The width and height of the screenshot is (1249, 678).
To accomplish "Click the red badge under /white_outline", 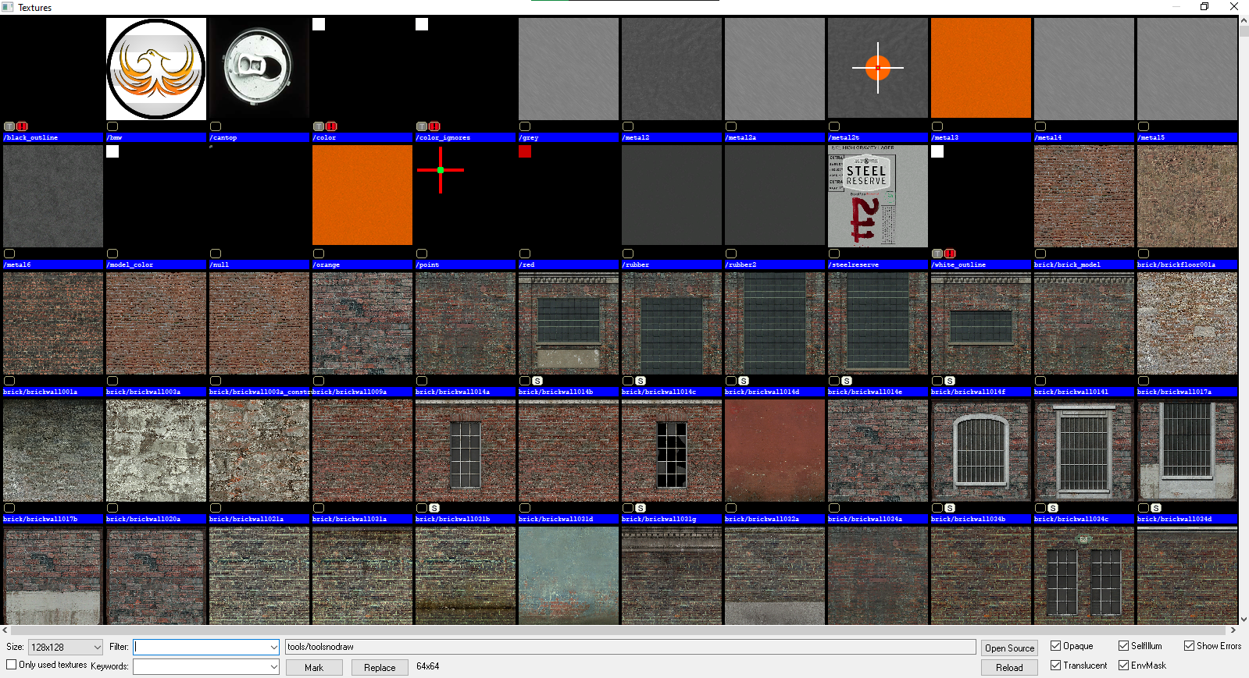I will pyautogui.click(x=950, y=254).
